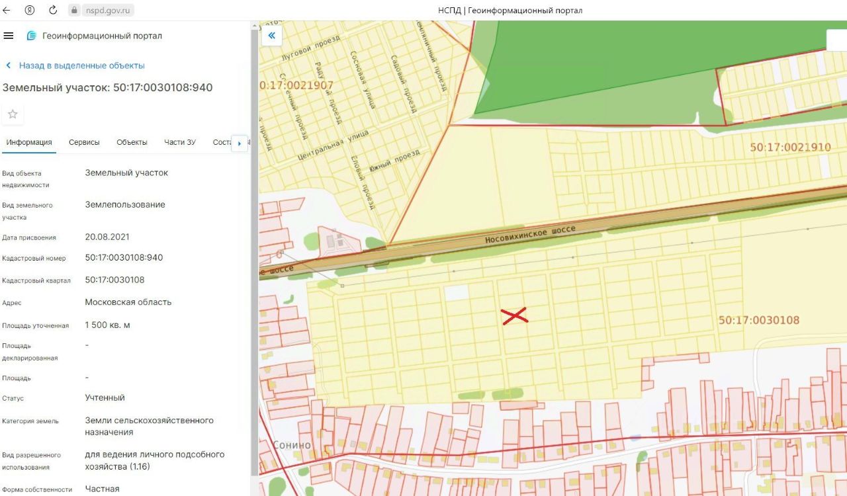Screen dimensions: 847x496
Task: Click map quarter label 50:17:0021910
Action: coord(790,147)
